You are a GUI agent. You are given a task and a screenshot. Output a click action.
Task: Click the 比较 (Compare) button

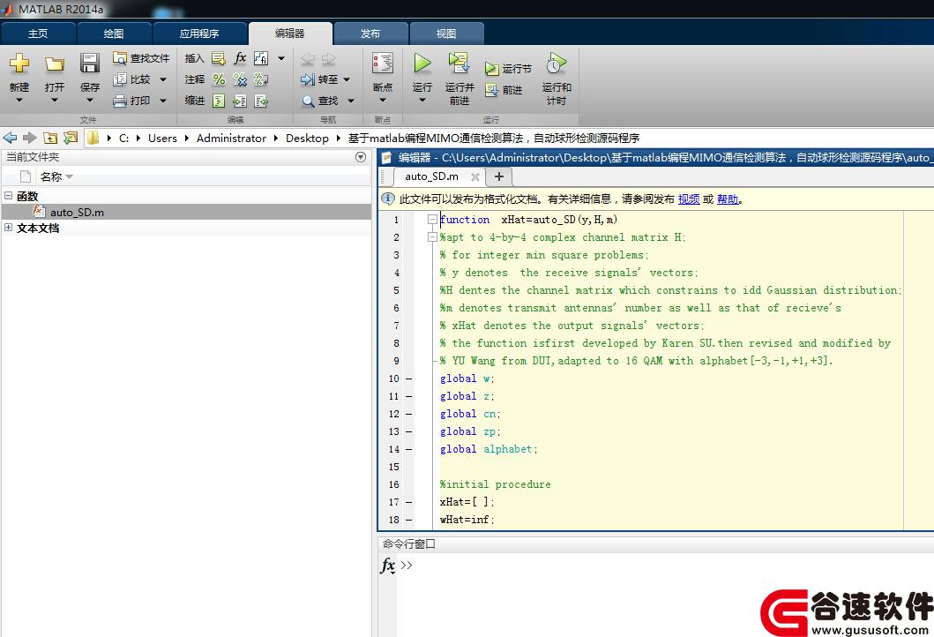point(133,79)
